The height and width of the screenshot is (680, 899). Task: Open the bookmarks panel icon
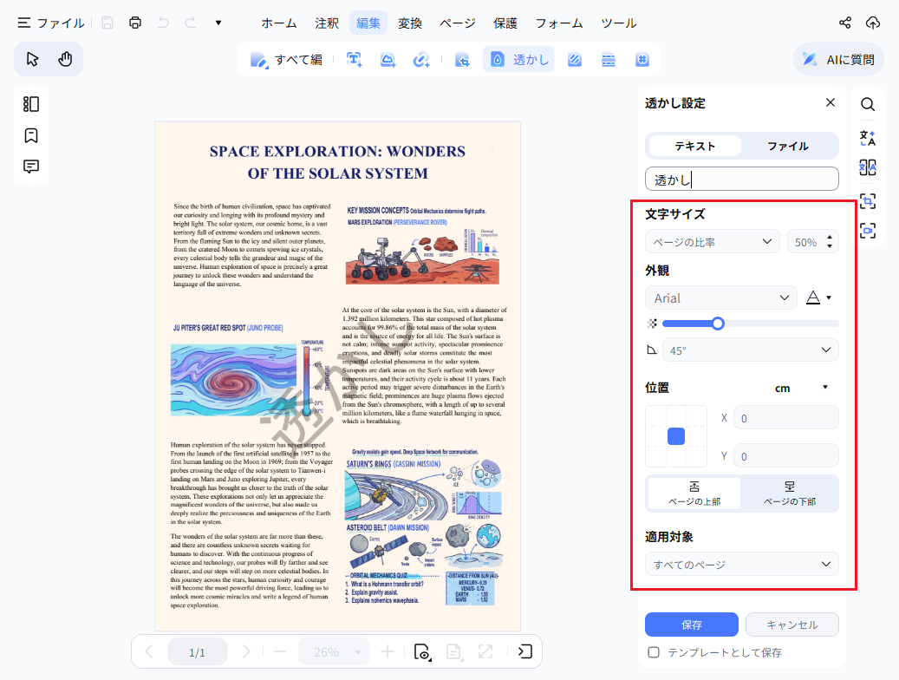[x=31, y=135]
